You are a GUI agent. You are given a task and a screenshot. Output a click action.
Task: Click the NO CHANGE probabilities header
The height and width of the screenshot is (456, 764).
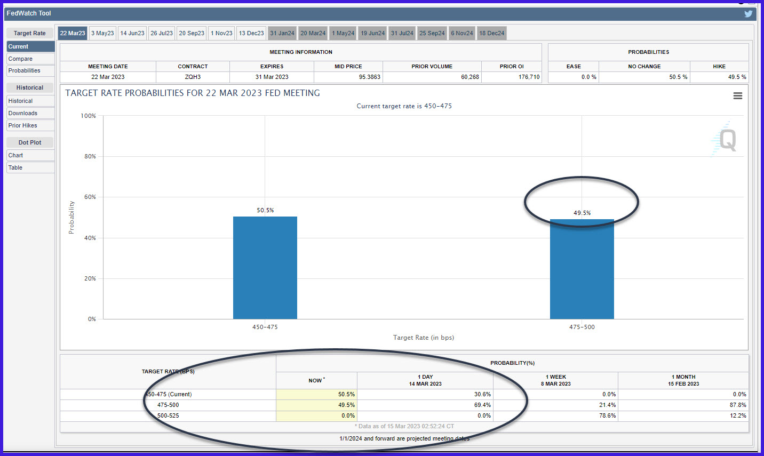click(644, 66)
